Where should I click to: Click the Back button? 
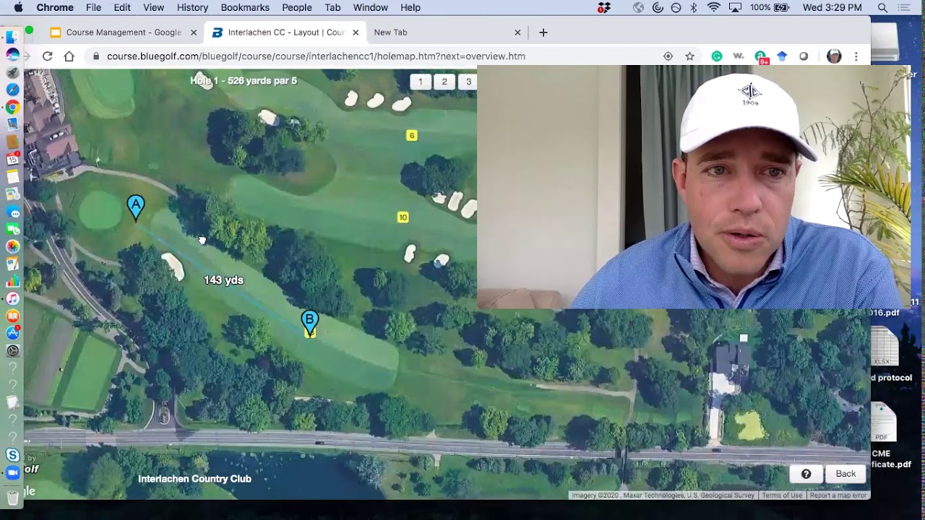(x=846, y=474)
